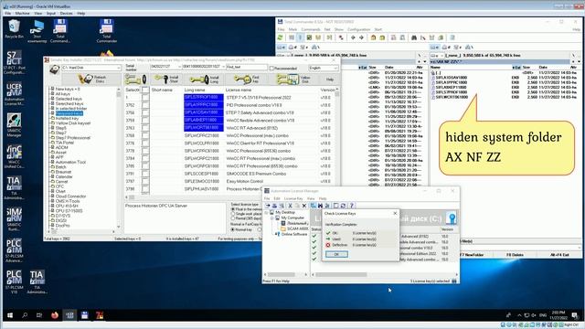585x329 pixels.
Task: Select the Online Software tree item
Action: tap(294, 234)
